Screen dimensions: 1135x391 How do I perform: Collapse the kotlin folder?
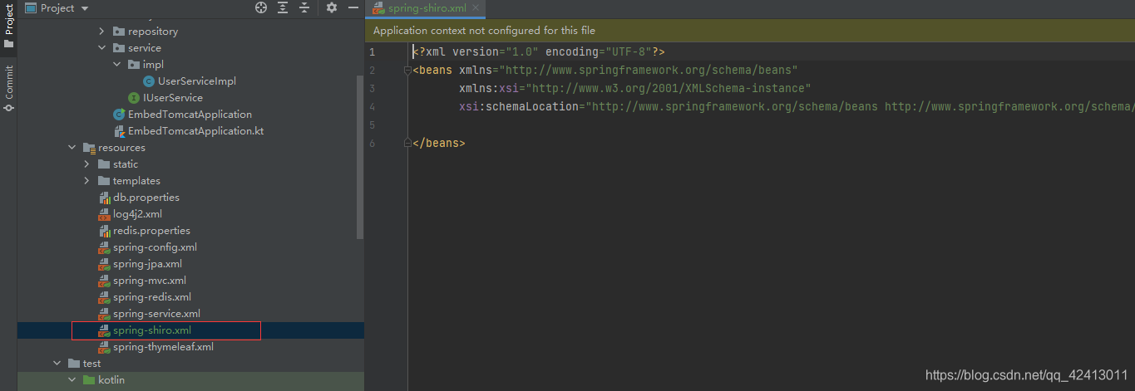[x=72, y=379]
